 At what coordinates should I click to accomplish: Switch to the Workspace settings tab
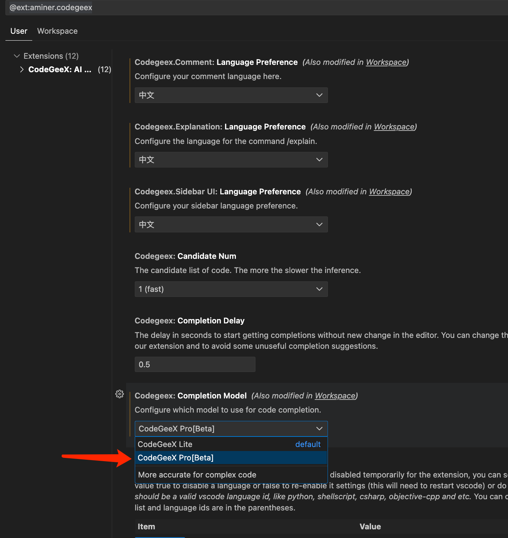57,31
